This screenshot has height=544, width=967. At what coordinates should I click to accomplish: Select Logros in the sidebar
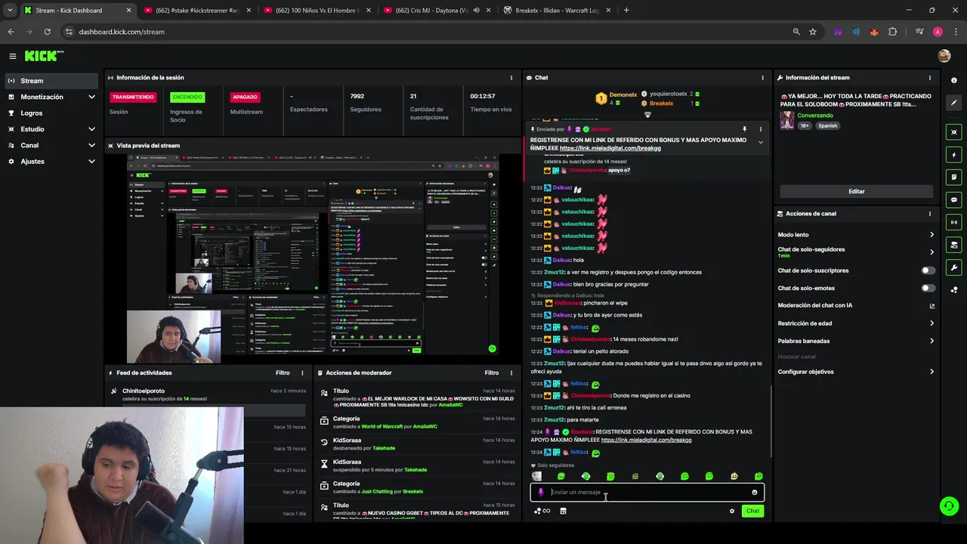(51, 113)
